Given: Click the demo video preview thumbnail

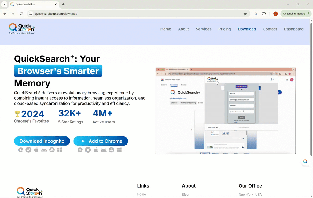Looking at the screenshot, I should pos(226,111).
